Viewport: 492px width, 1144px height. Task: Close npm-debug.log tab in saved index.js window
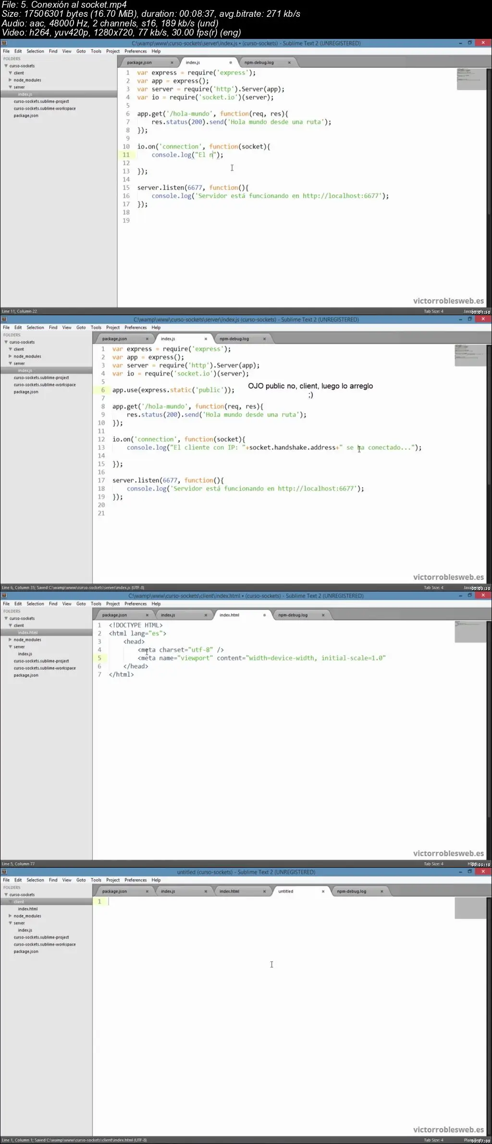264,339
